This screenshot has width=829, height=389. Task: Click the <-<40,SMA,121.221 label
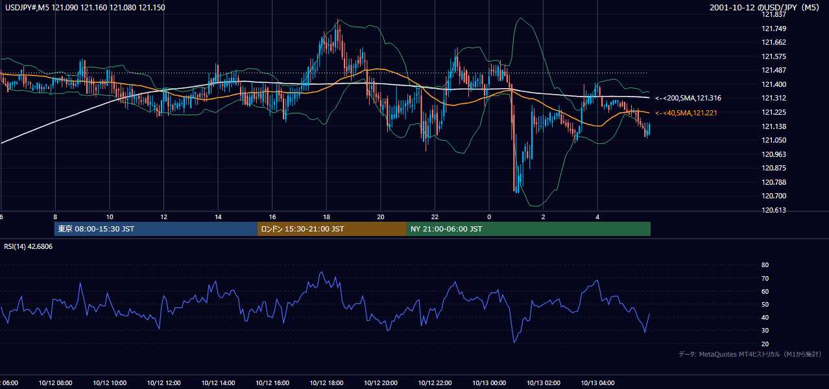(x=686, y=113)
